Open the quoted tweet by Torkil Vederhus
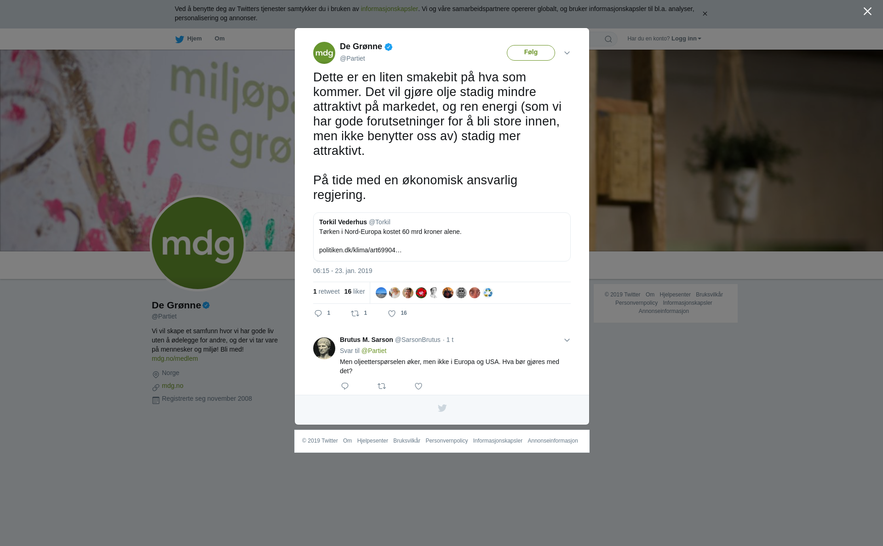This screenshot has height=546, width=883. [442, 237]
